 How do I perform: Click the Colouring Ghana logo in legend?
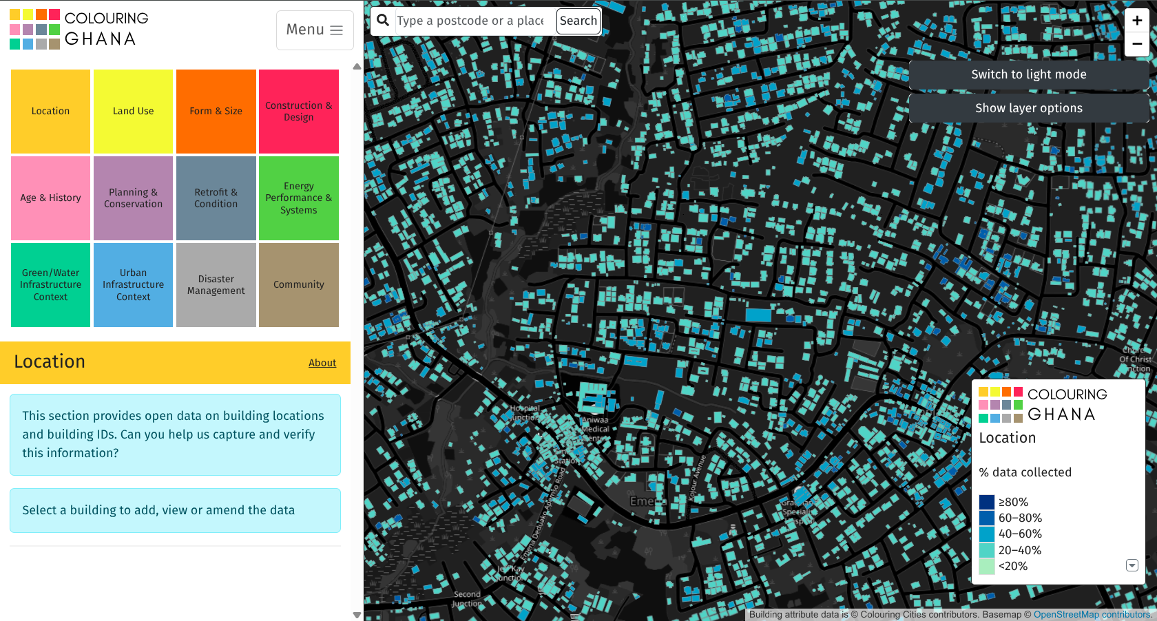click(x=1043, y=404)
